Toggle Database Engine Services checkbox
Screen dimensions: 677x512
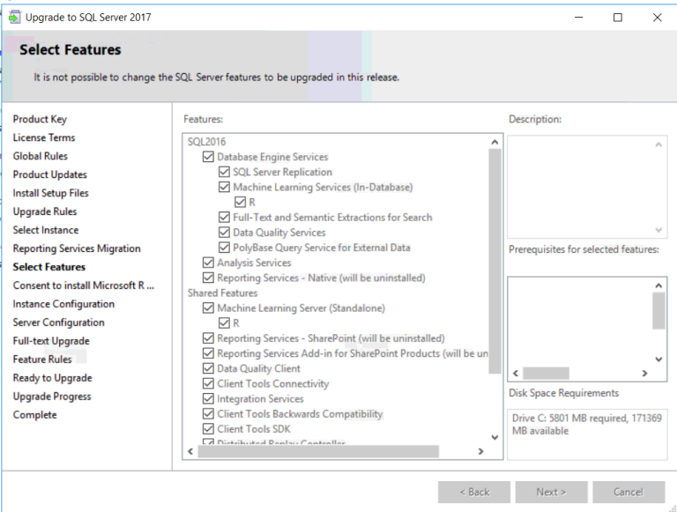coord(208,157)
